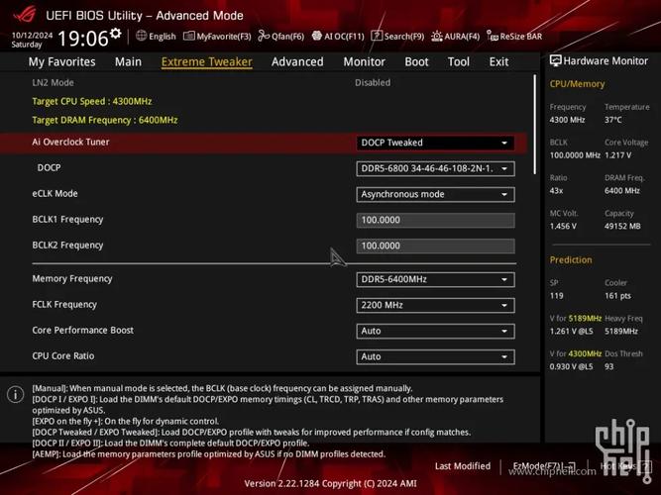
Task: Click the info icon beside help text
Action: (16, 395)
